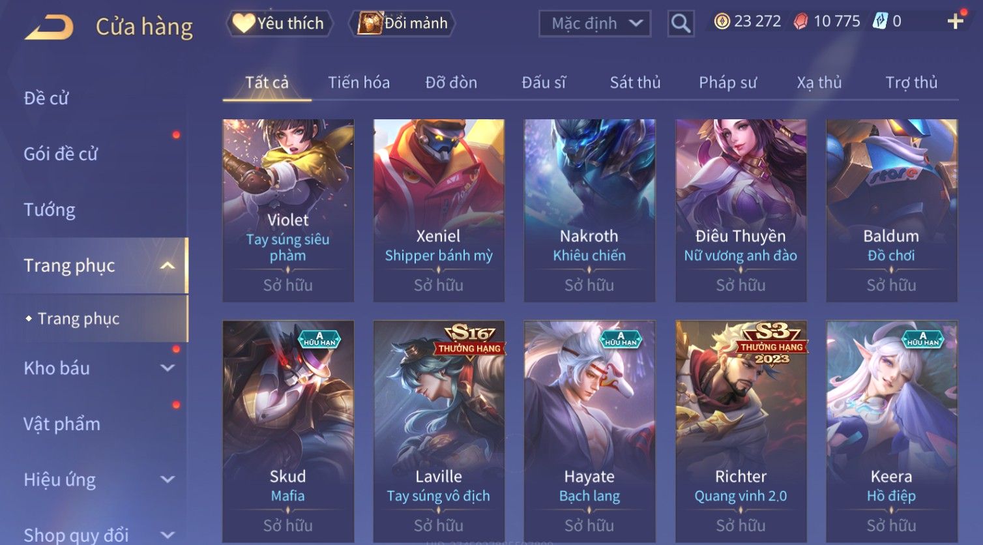
Task: Expand the Hiệu ứng sidebar section
Action: [x=168, y=479]
